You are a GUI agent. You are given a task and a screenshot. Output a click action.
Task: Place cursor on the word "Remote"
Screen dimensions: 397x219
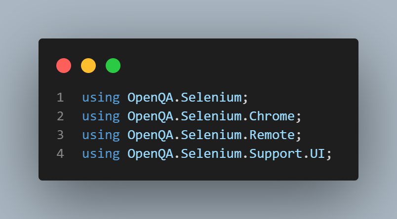[x=272, y=135]
